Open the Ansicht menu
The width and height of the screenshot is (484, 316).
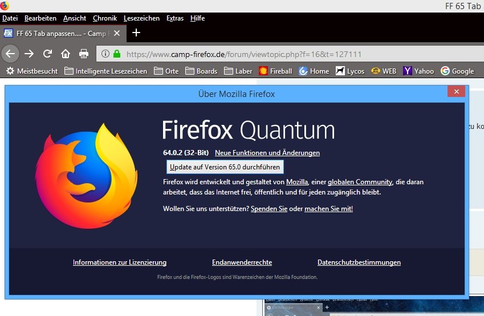coord(75,18)
